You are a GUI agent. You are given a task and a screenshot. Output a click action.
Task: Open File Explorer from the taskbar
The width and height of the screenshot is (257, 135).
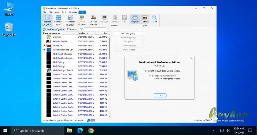69,130
